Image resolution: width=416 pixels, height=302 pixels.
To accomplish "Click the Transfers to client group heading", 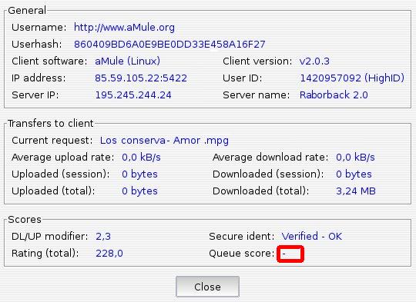I will click(51, 124).
